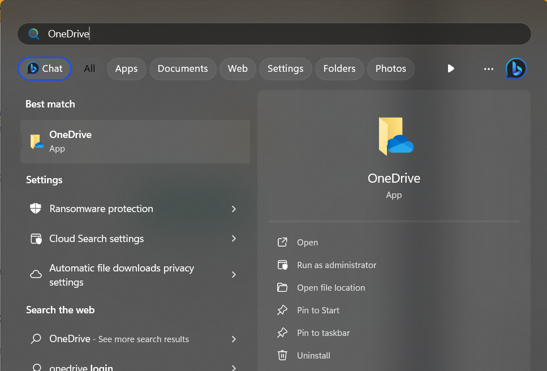The image size is (547, 371).
Task: Click the pin icon beside Pin to taskbar
Action: pos(282,333)
